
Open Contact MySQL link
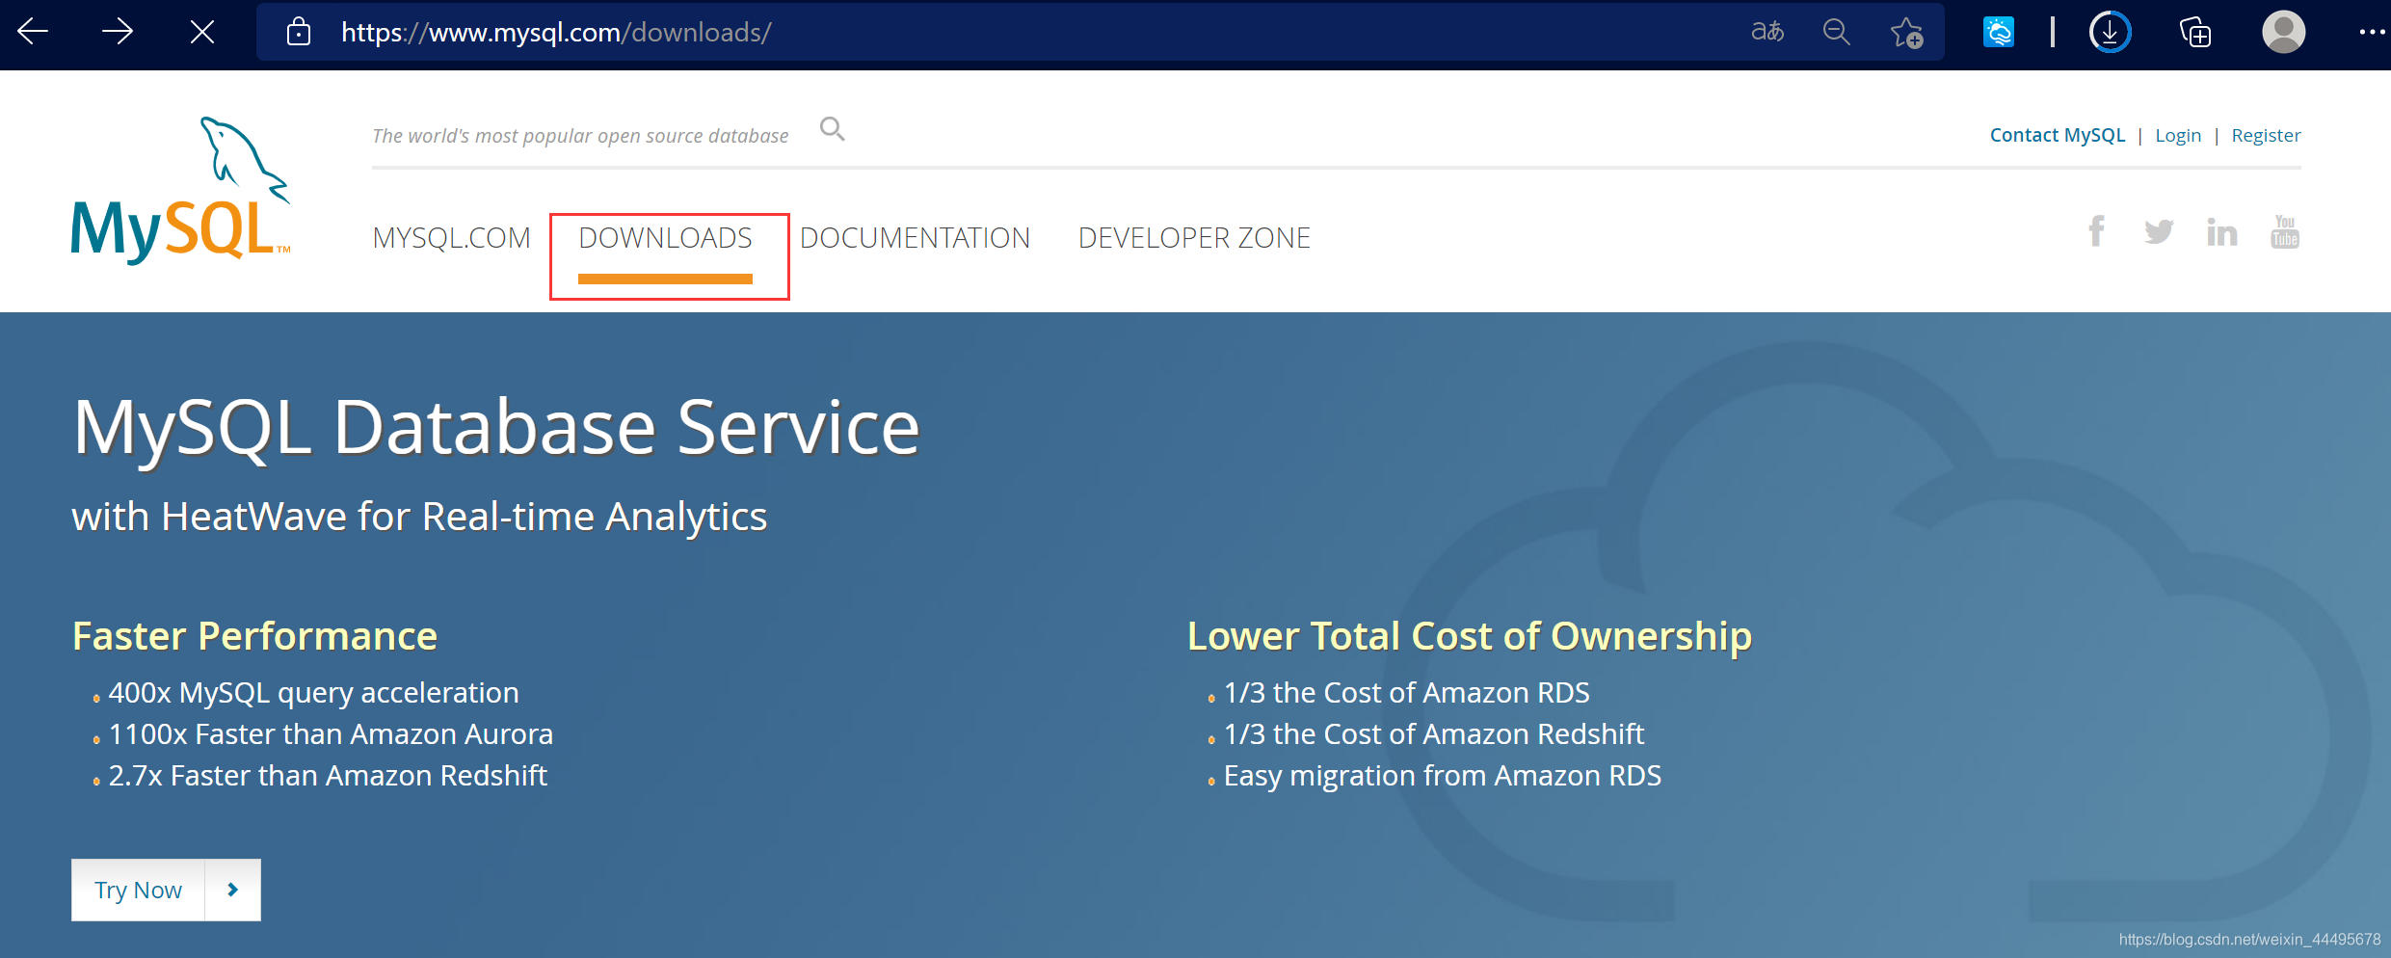(2058, 135)
